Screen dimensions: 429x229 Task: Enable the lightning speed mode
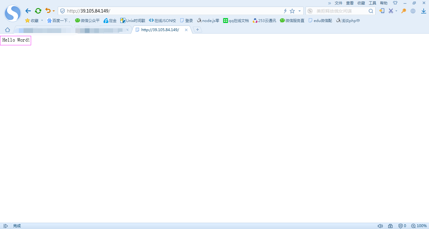(285, 10)
